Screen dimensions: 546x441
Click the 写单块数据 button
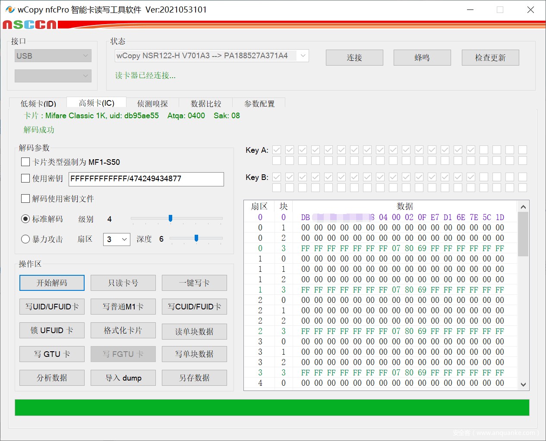point(194,354)
